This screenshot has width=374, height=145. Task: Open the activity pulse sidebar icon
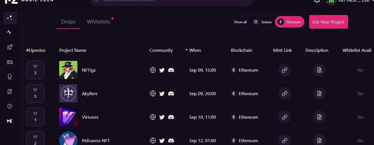pyautogui.click(x=9, y=32)
